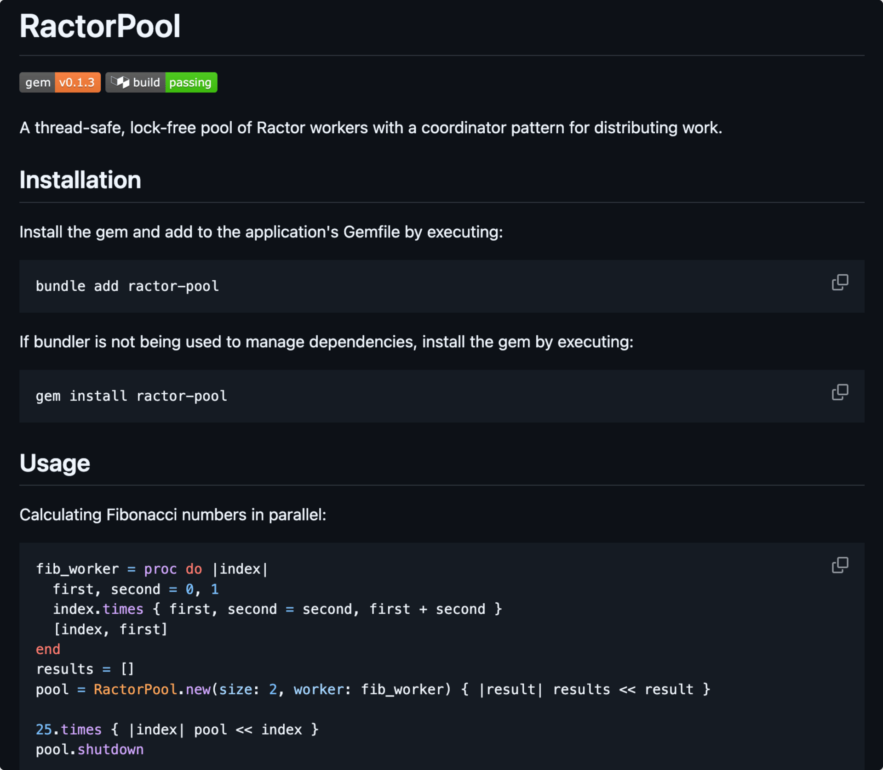The image size is (883, 770).
Task: Jump to the Usage section heading
Action: click(55, 463)
